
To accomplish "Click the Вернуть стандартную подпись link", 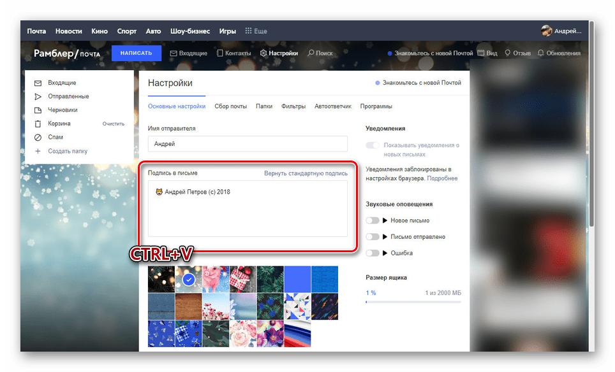I will [x=306, y=173].
